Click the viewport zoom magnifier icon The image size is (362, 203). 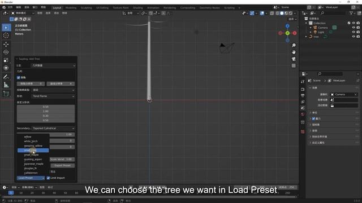pos(294,45)
